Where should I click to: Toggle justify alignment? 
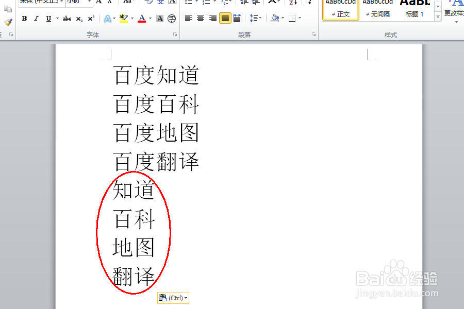(x=224, y=18)
